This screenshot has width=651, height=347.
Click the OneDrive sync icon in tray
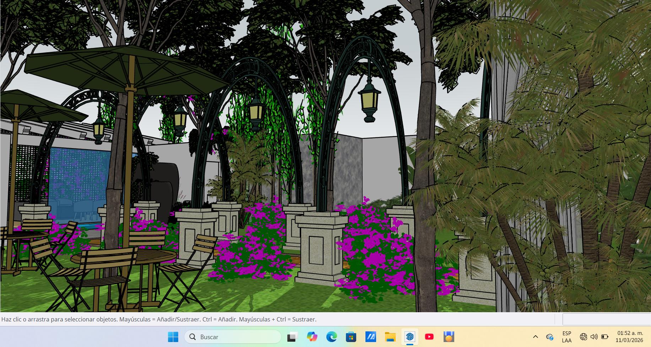[x=549, y=337]
